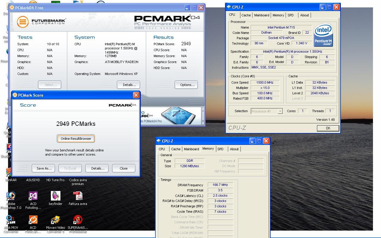Viewport: 381px width, 238px height.
Task: Select Mainboard tab in lower CPU-Z memory window
Action: 191,149
